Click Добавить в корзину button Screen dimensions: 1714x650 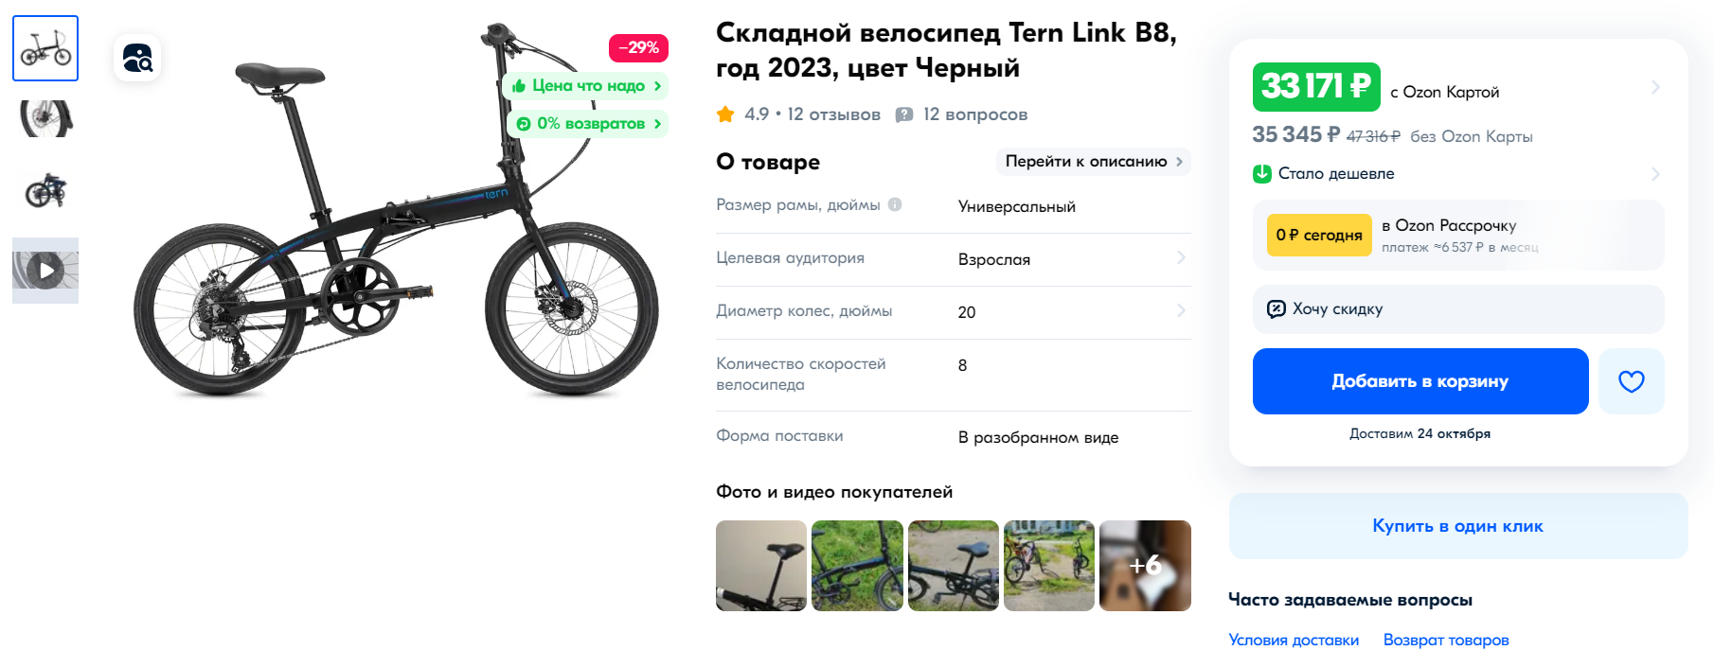(1420, 381)
